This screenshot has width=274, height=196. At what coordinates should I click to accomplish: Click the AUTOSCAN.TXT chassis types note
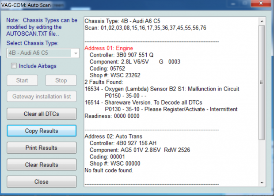tap(42, 27)
